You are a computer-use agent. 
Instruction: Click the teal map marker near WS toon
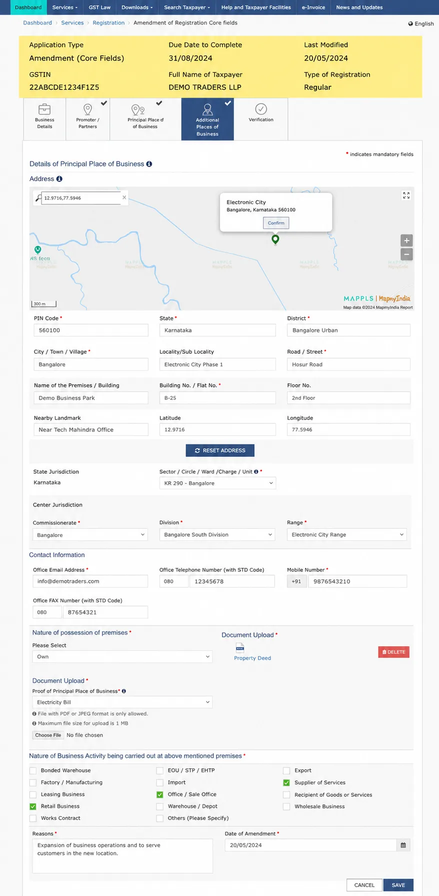(x=37, y=250)
